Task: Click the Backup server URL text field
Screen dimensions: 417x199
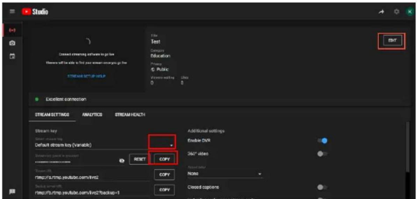Action: click(x=92, y=193)
